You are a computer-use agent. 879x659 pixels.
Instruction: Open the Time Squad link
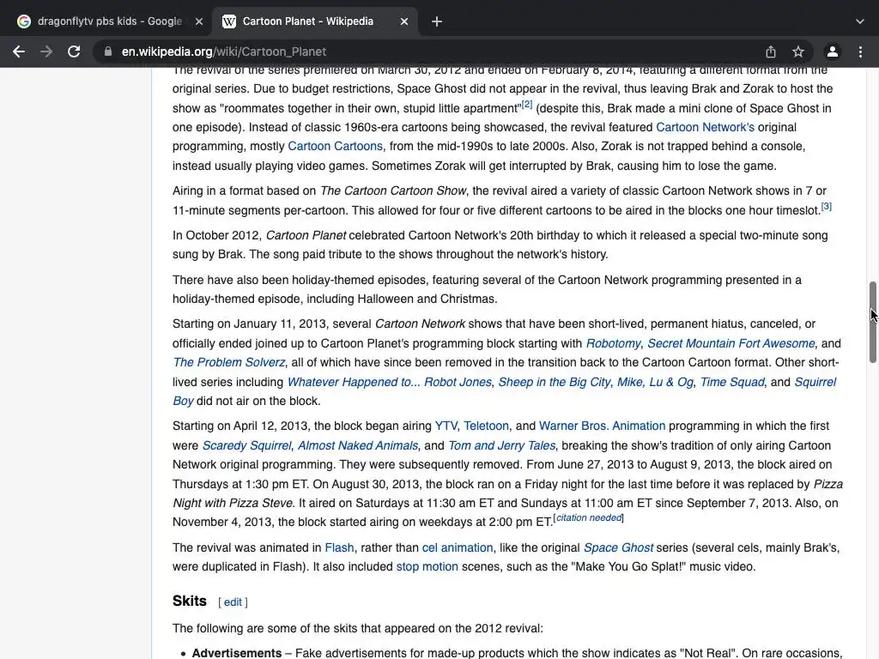click(x=732, y=382)
